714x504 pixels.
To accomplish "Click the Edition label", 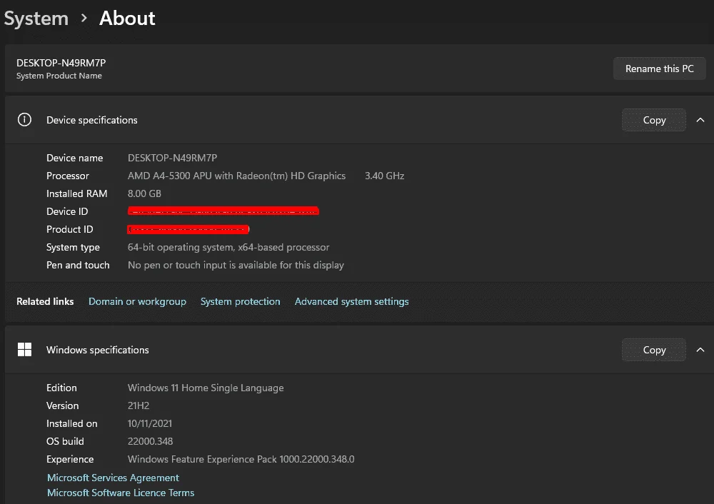I will click(x=61, y=388).
